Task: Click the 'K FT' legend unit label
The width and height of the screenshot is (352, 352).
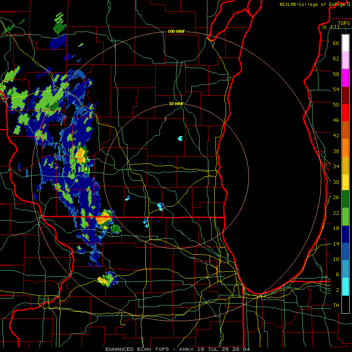Action: pyautogui.click(x=330, y=27)
